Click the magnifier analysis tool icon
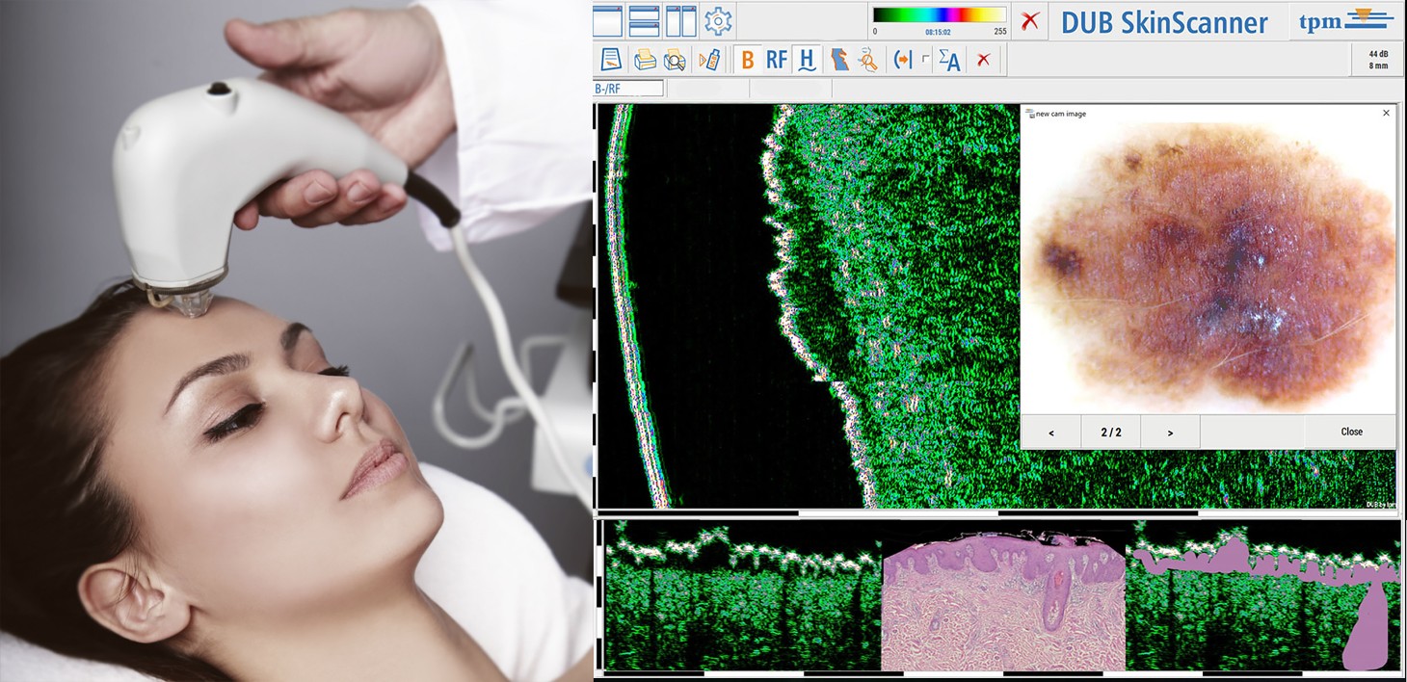 click(x=867, y=60)
